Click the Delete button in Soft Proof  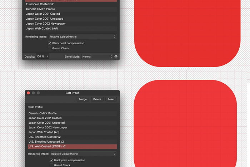click(97, 99)
